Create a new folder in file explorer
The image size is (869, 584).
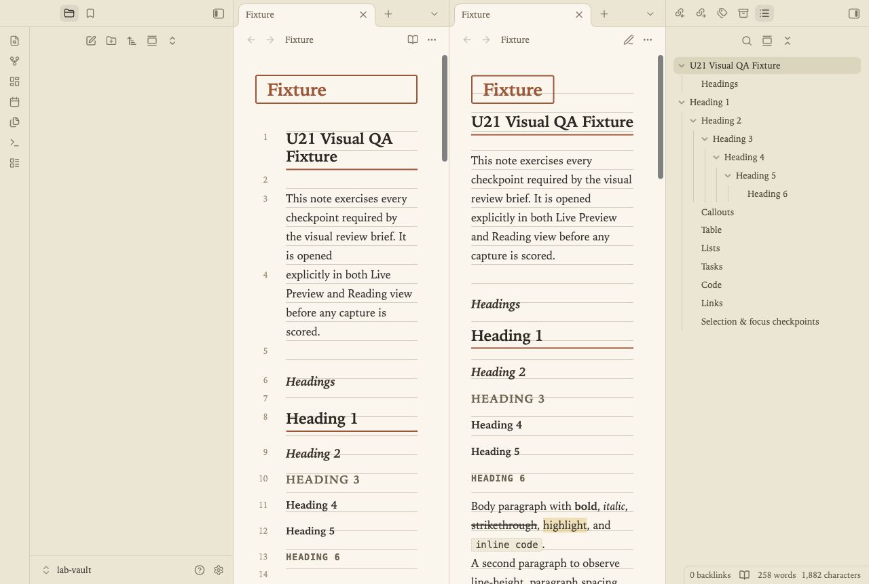pyautogui.click(x=111, y=41)
